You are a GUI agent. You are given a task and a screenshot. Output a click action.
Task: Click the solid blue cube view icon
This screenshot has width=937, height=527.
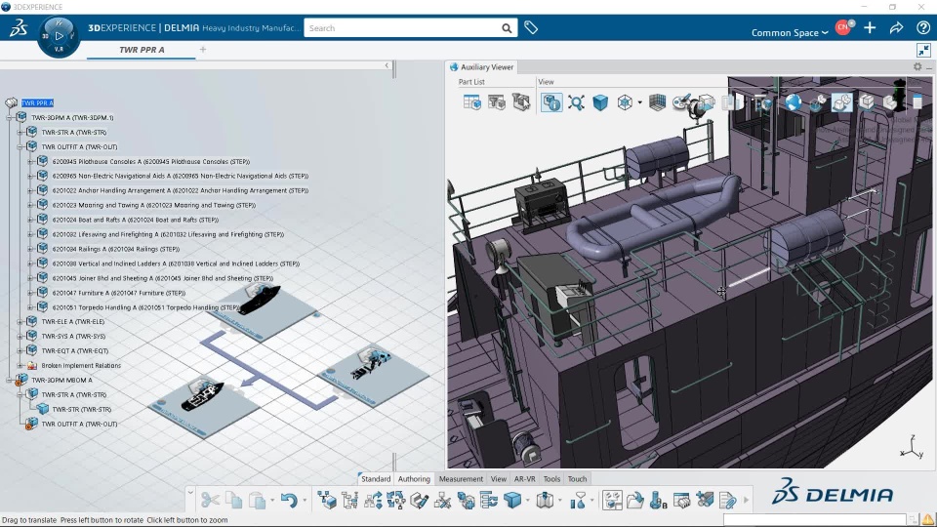point(600,102)
